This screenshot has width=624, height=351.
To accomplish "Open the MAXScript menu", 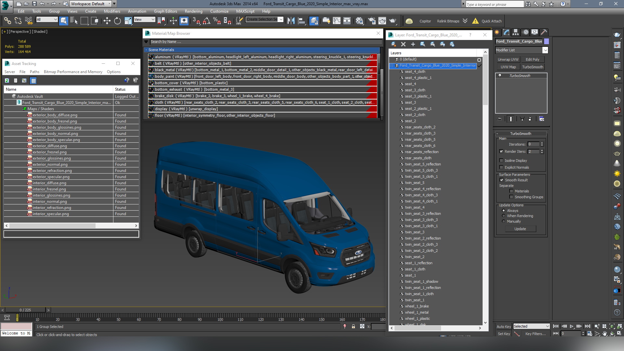I will pyautogui.click(x=245, y=11).
